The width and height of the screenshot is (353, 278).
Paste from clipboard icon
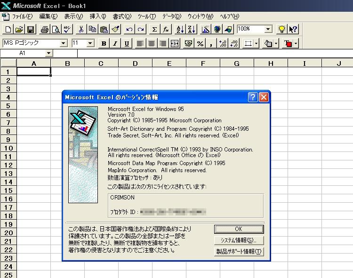pos(104,30)
